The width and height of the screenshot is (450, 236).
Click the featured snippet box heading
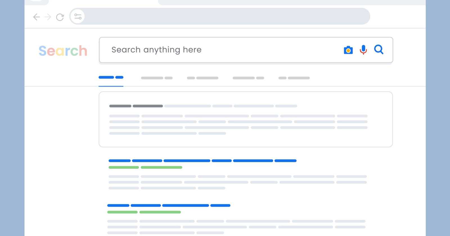[136, 106]
